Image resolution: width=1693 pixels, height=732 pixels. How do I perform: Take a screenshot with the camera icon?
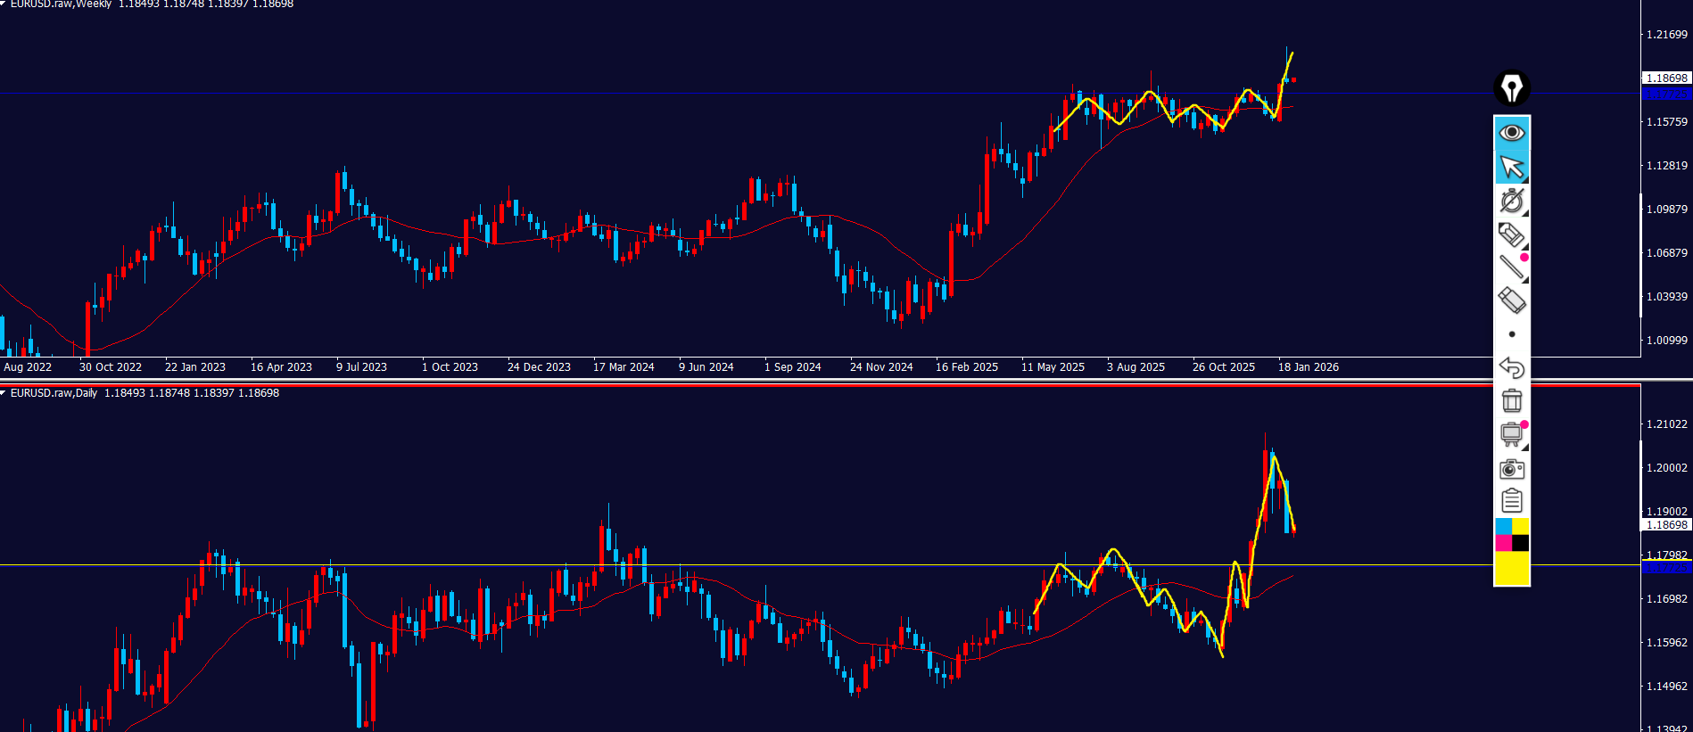pos(1512,468)
